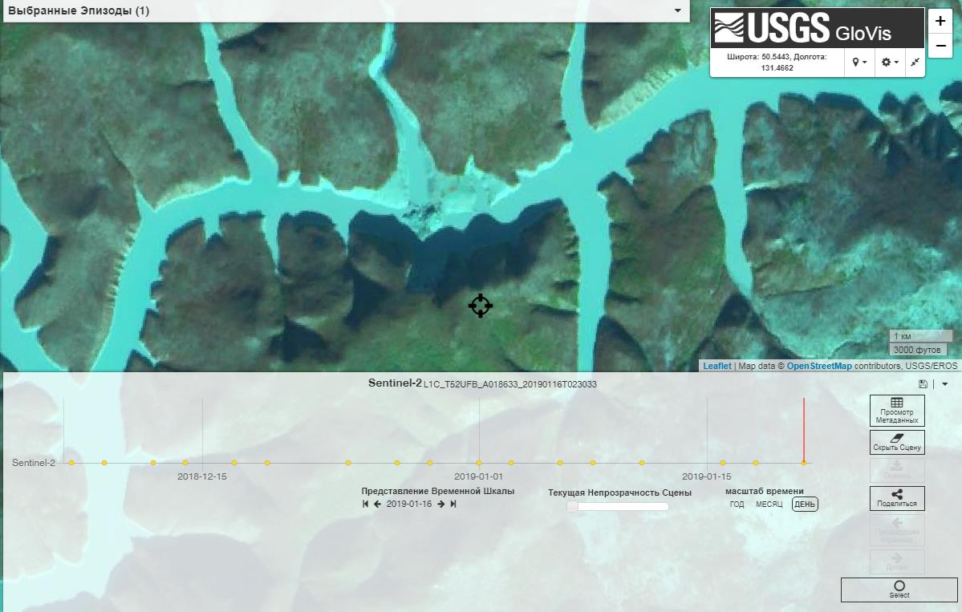The height and width of the screenshot is (612, 962).
Task: Click the save icon above the metadata button
Action: point(925,384)
